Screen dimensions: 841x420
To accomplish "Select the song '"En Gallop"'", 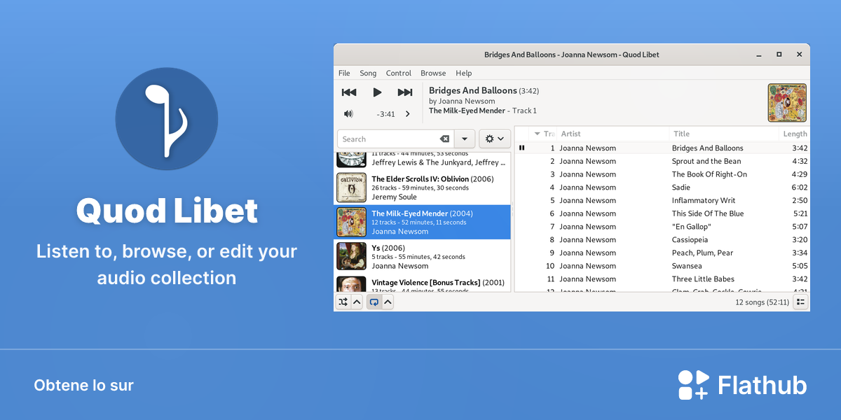I will (x=692, y=227).
